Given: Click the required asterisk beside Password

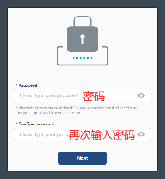Looking at the screenshot, I should 16,85.
